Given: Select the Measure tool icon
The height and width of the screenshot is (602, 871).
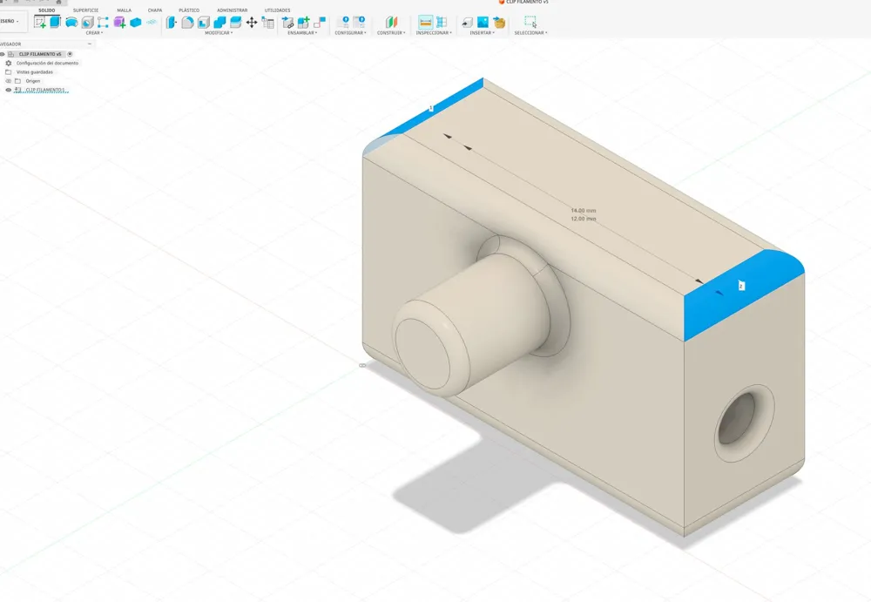Looking at the screenshot, I should pos(426,23).
